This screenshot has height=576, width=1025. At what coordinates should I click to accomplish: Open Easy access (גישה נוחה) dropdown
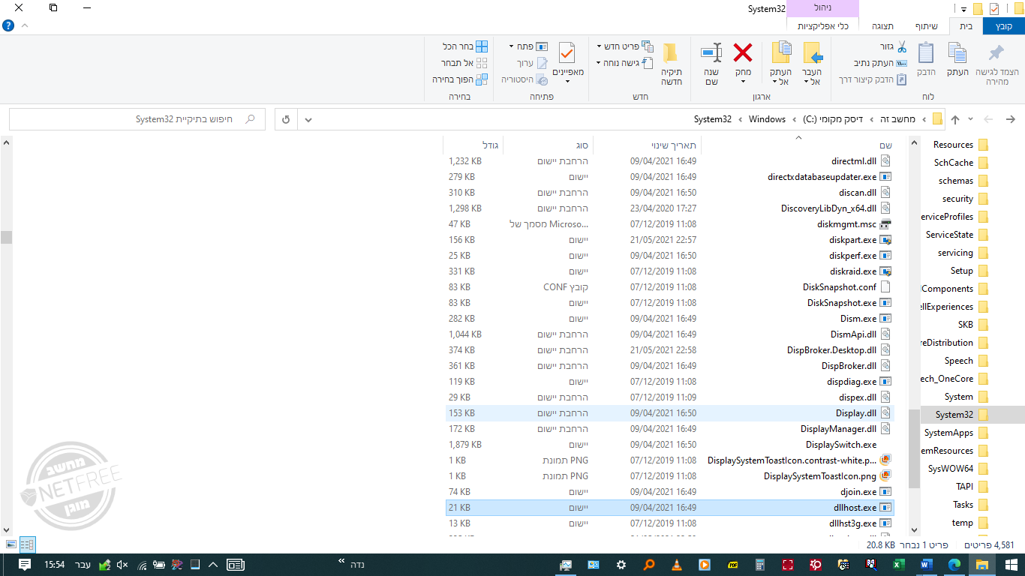pos(625,63)
